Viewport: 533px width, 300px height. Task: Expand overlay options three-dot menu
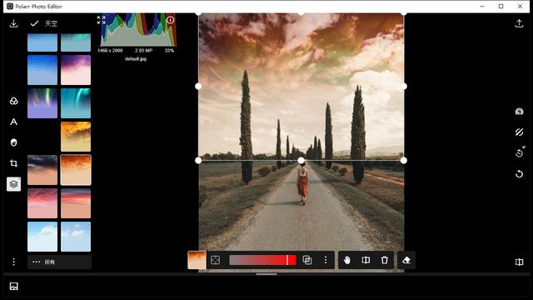[x=326, y=260]
